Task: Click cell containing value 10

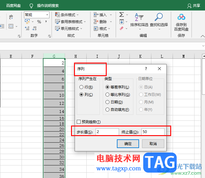Action: [x=54, y=95]
